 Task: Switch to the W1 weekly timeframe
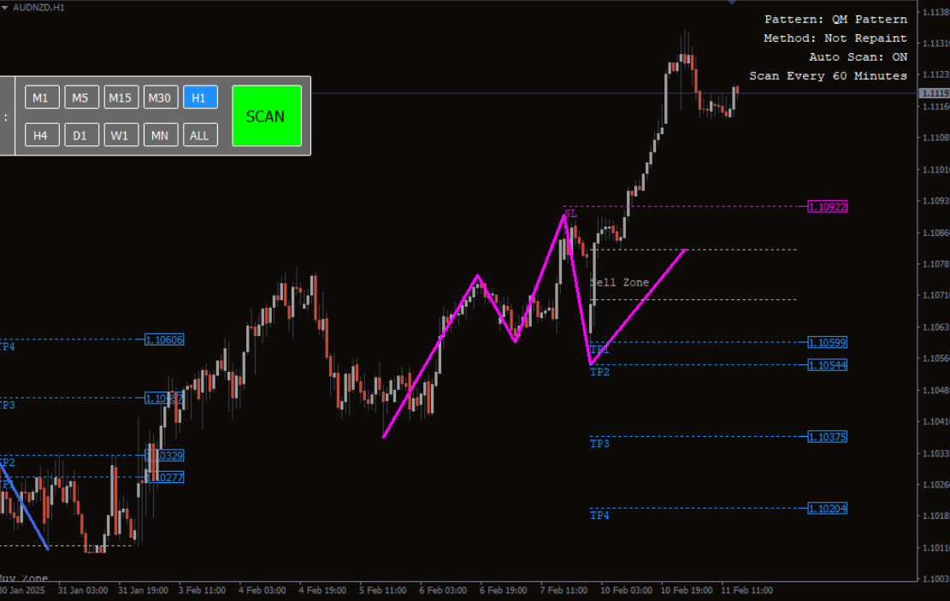click(121, 135)
